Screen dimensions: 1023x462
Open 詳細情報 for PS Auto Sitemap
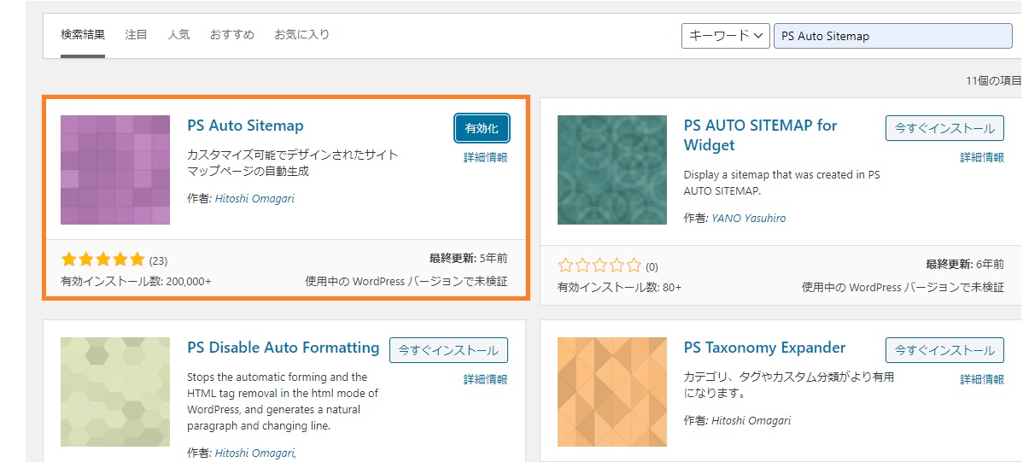tap(485, 157)
